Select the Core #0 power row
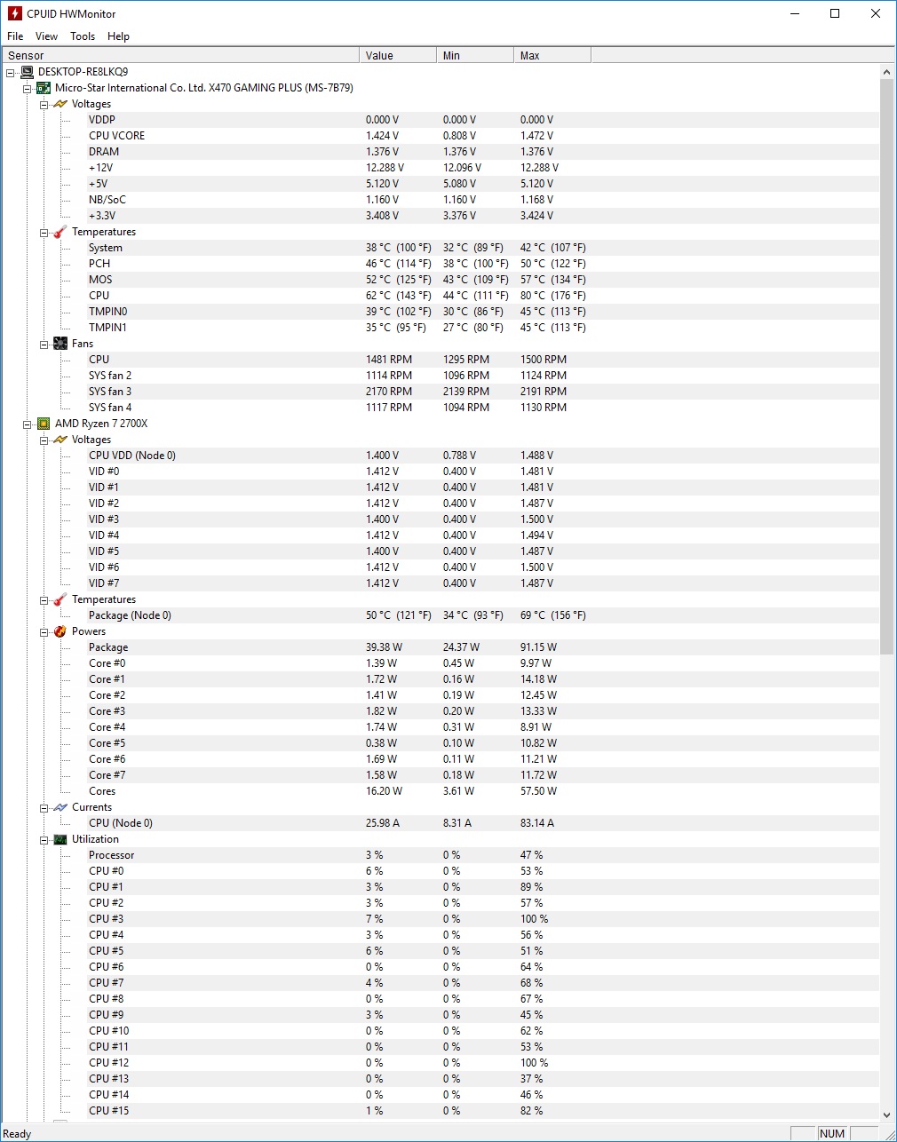The width and height of the screenshot is (897, 1142). point(441,663)
